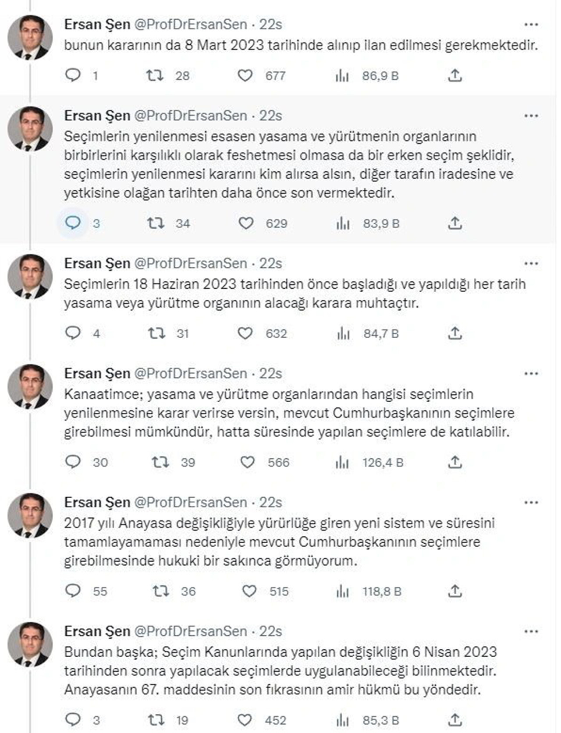Open the tweet via its '22s' timestamp
This screenshot has height=733, width=561.
(271, 25)
